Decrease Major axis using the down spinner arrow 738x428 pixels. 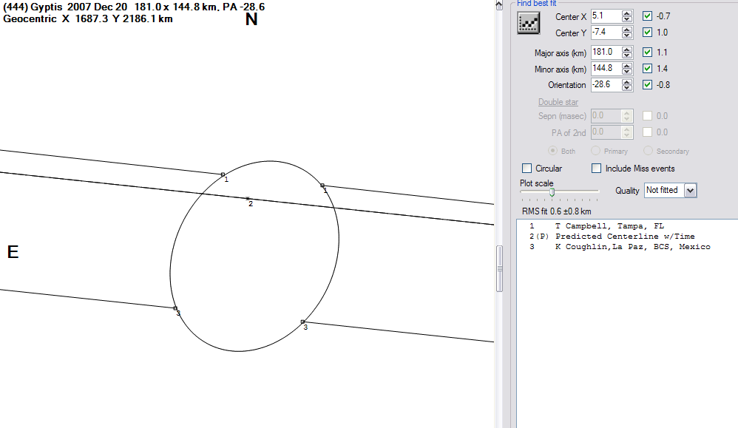coord(626,55)
